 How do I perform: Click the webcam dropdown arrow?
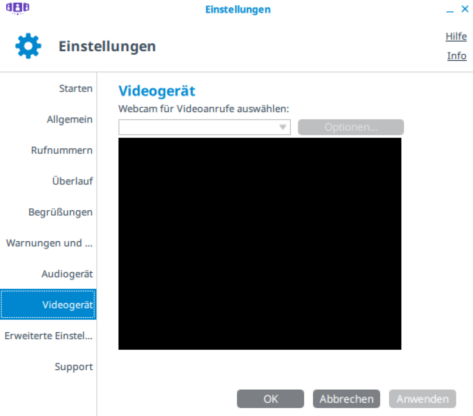tap(283, 127)
